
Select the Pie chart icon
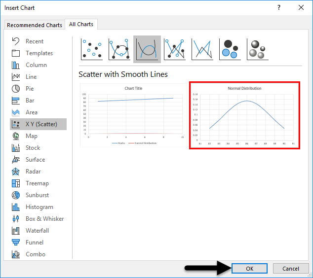[x=16, y=89]
